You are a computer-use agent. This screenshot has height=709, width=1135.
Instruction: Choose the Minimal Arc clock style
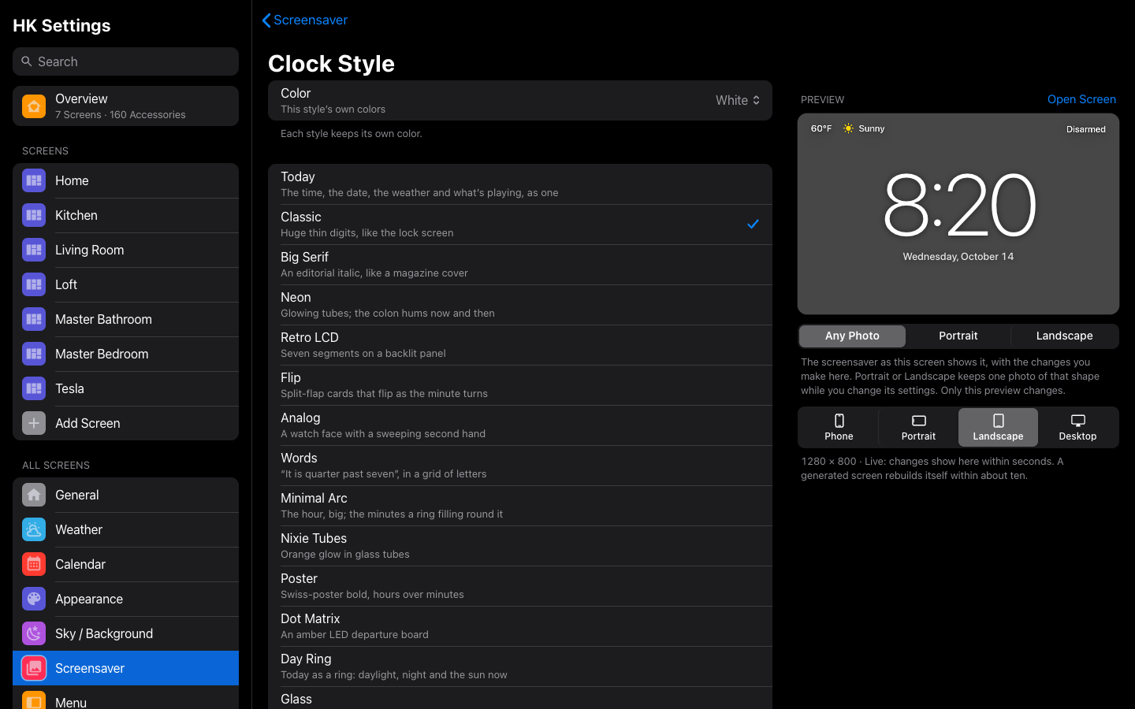coord(520,506)
